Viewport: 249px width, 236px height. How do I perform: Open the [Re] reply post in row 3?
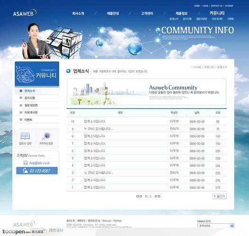99,173
